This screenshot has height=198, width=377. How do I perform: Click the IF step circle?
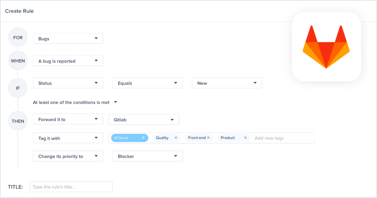[x=18, y=88]
